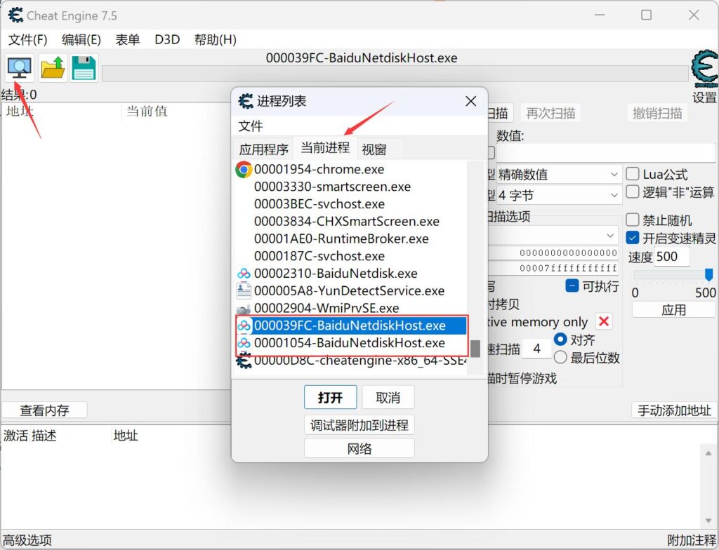Click the 当前值 column header
719x550 pixels.
click(x=147, y=112)
